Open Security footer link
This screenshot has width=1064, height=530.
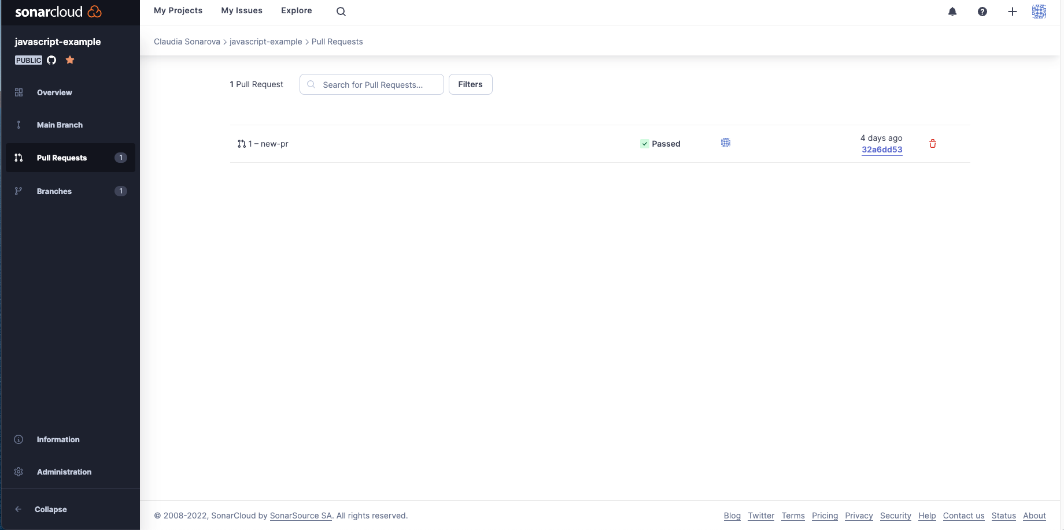coord(896,516)
